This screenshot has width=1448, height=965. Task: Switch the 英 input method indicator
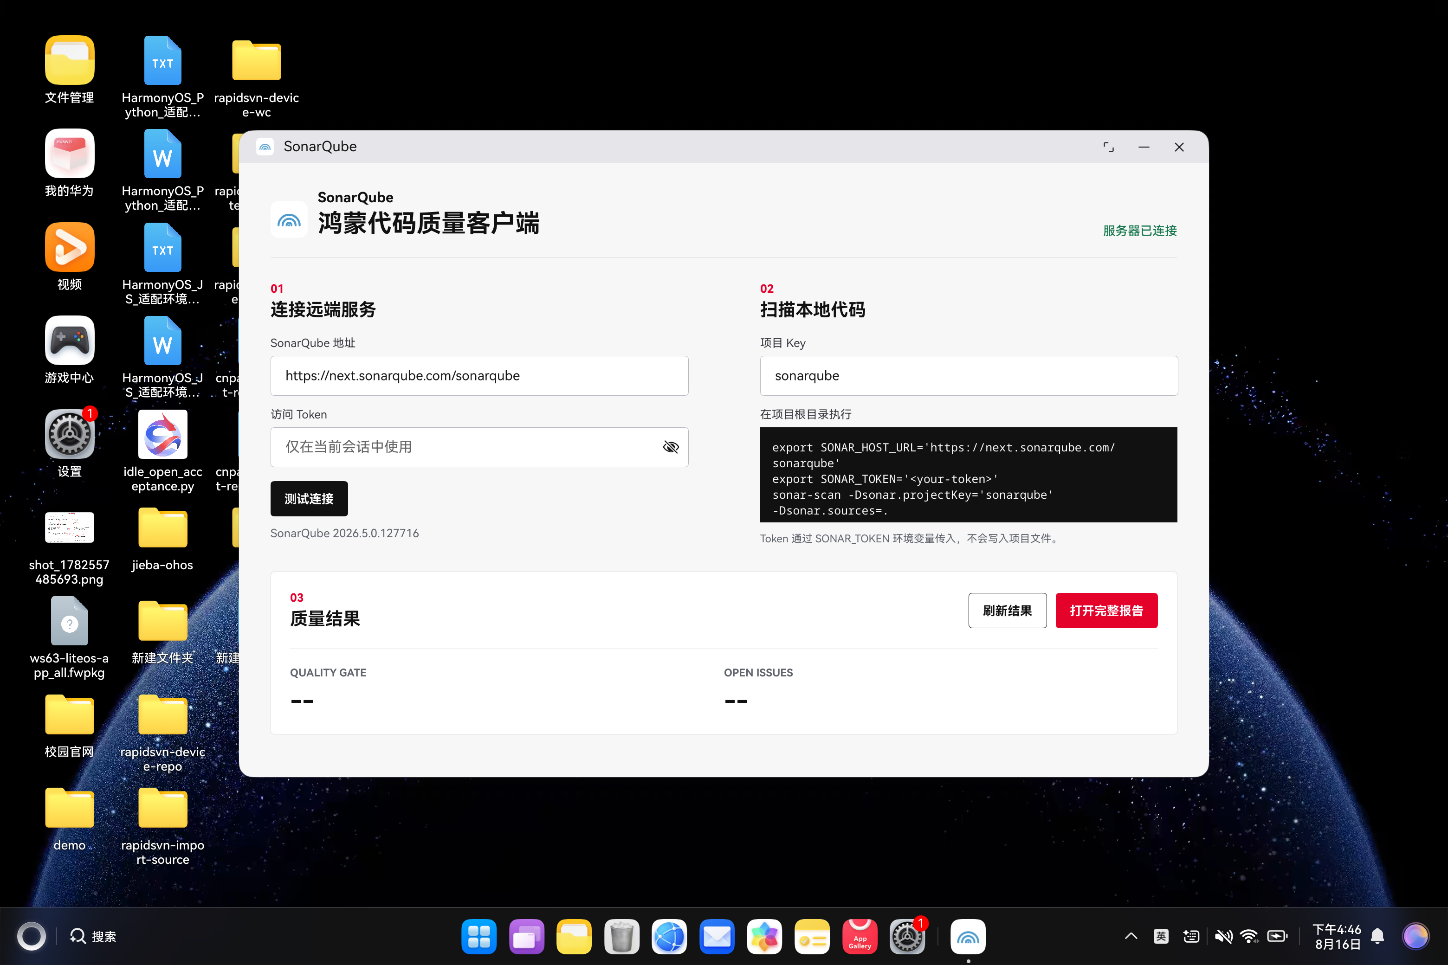click(x=1161, y=937)
